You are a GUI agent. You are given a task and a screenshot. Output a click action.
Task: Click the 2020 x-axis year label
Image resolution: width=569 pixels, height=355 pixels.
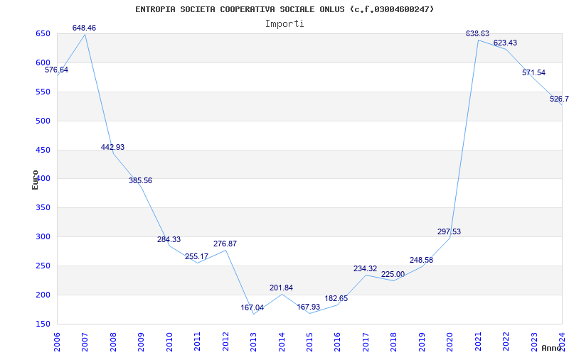(450, 341)
